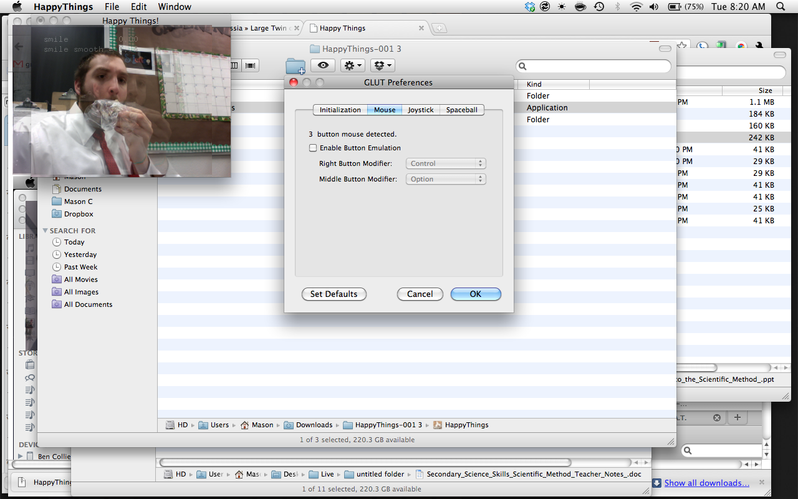Click OK in GLUT Preferences
798x499 pixels.
point(476,294)
